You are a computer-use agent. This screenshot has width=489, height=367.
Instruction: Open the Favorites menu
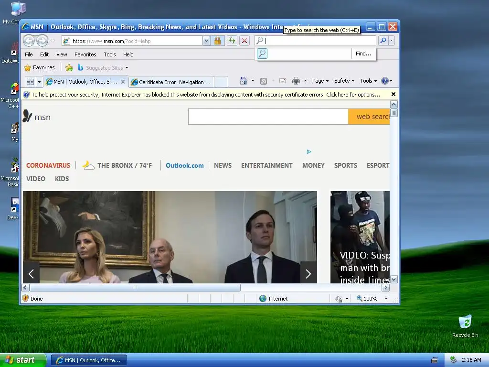(85, 54)
